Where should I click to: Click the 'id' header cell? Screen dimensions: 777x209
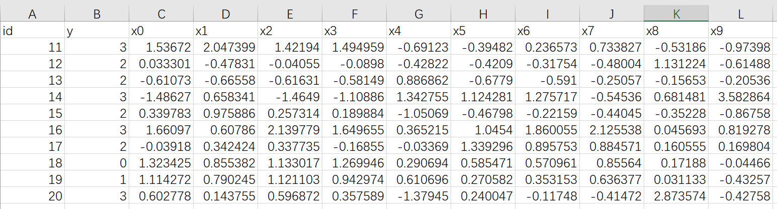(x=33, y=31)
